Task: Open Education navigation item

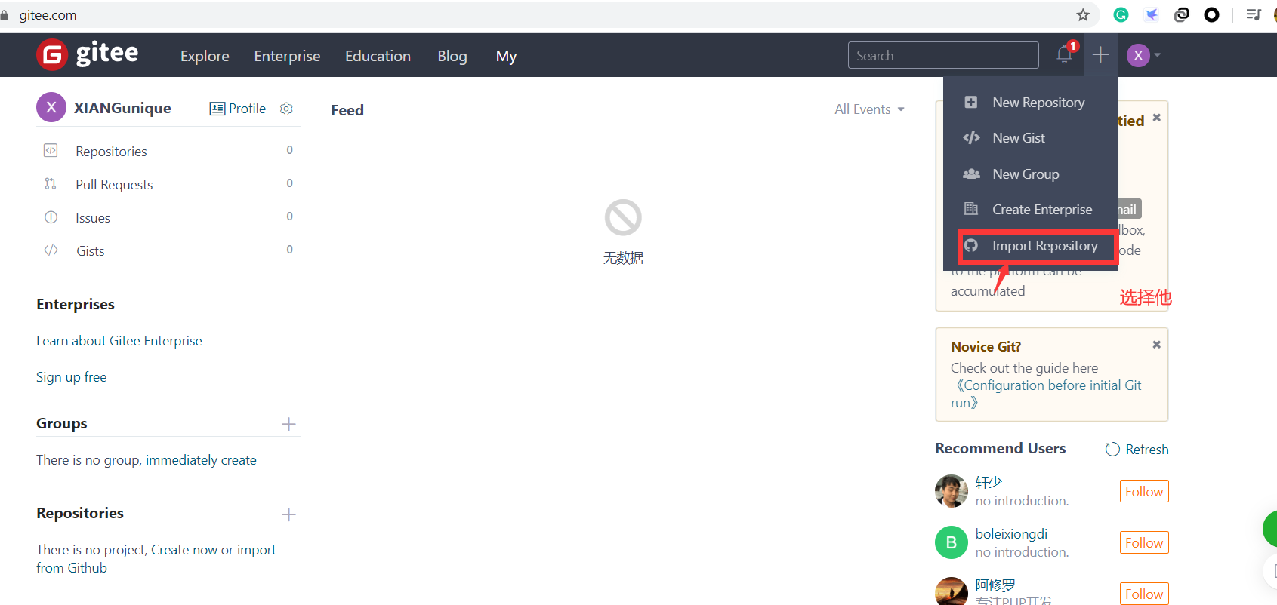Action: tap(378, 56)
